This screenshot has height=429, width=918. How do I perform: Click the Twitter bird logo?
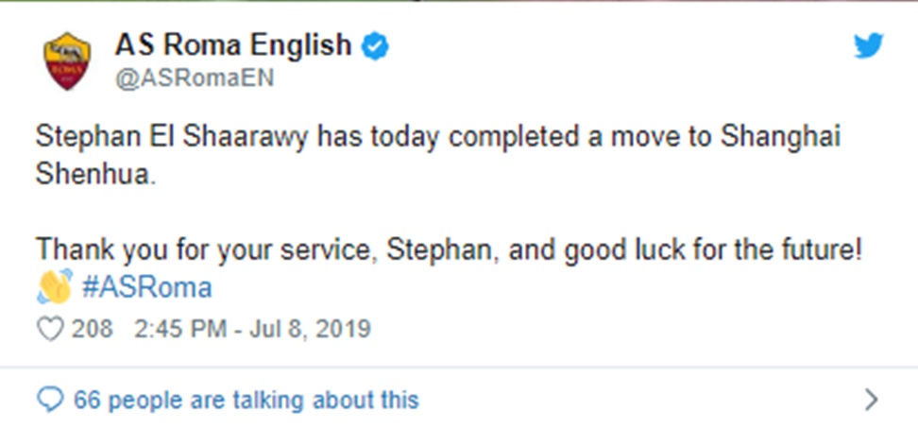(x=868, y=46)
